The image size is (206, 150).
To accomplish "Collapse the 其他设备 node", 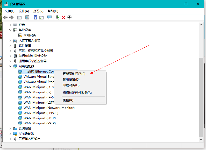I will 10,30.
